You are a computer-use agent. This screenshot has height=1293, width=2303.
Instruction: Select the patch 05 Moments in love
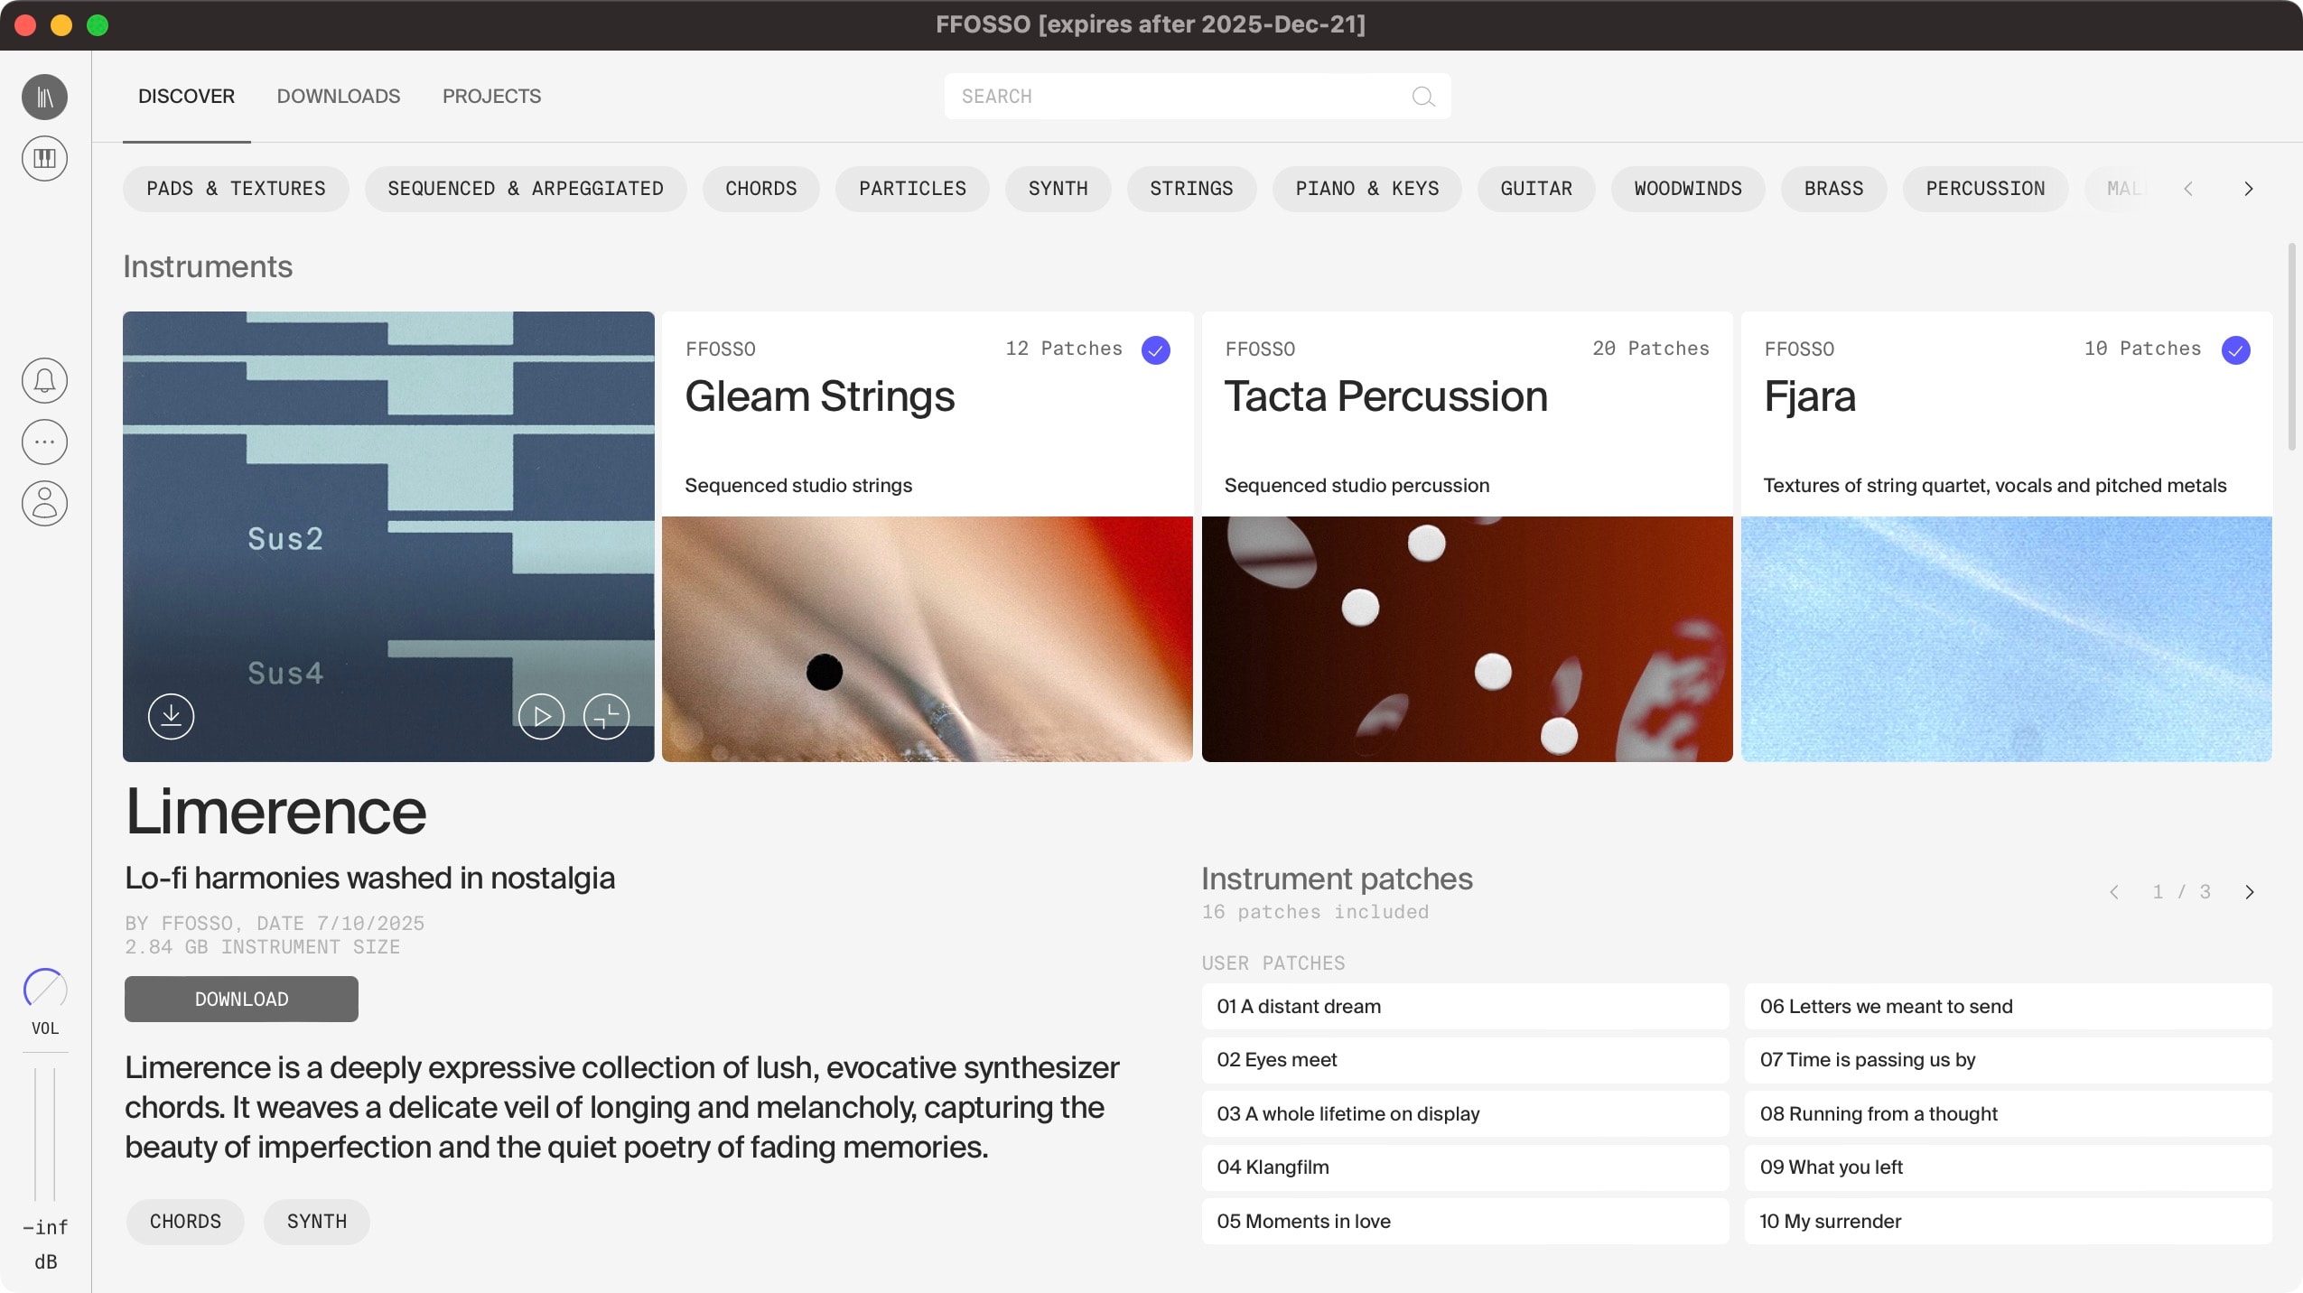click(x=1463, y=1221)
